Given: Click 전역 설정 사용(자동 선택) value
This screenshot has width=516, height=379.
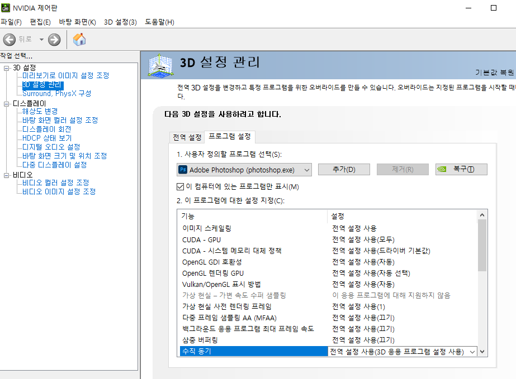Looking at the screenshot, I should (371, 273).
